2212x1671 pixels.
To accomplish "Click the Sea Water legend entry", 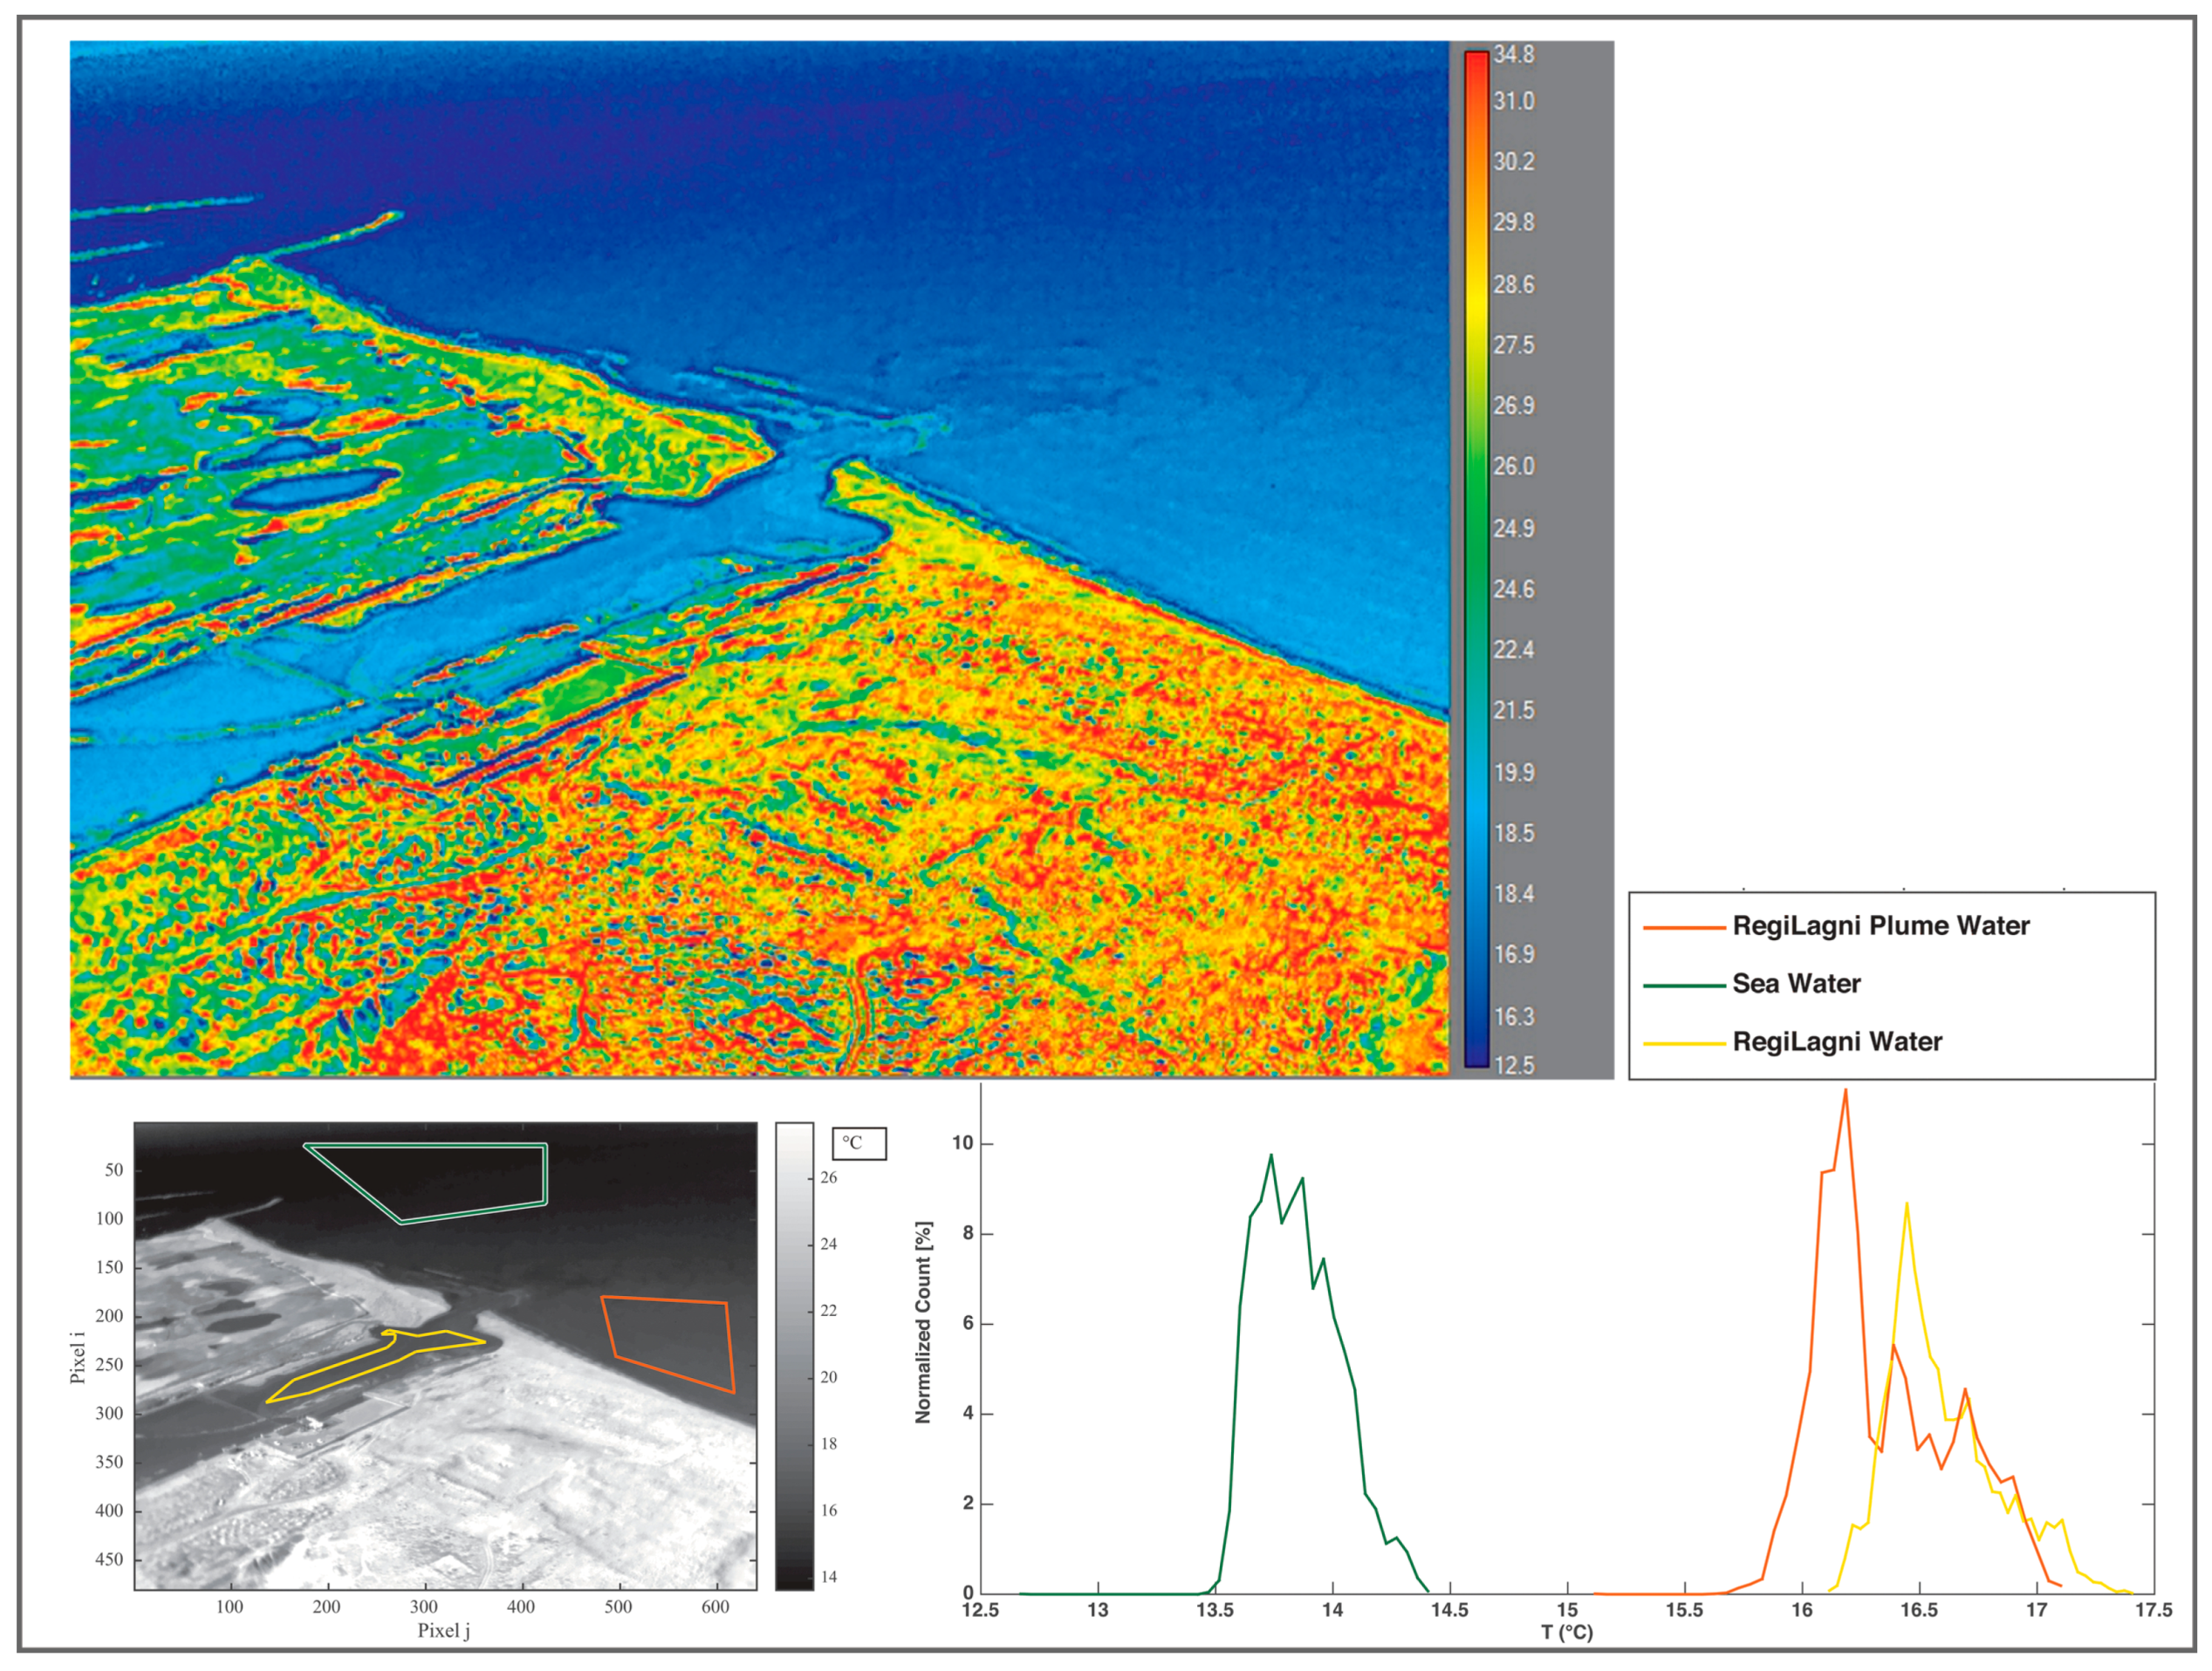I will pos(1796,984).
